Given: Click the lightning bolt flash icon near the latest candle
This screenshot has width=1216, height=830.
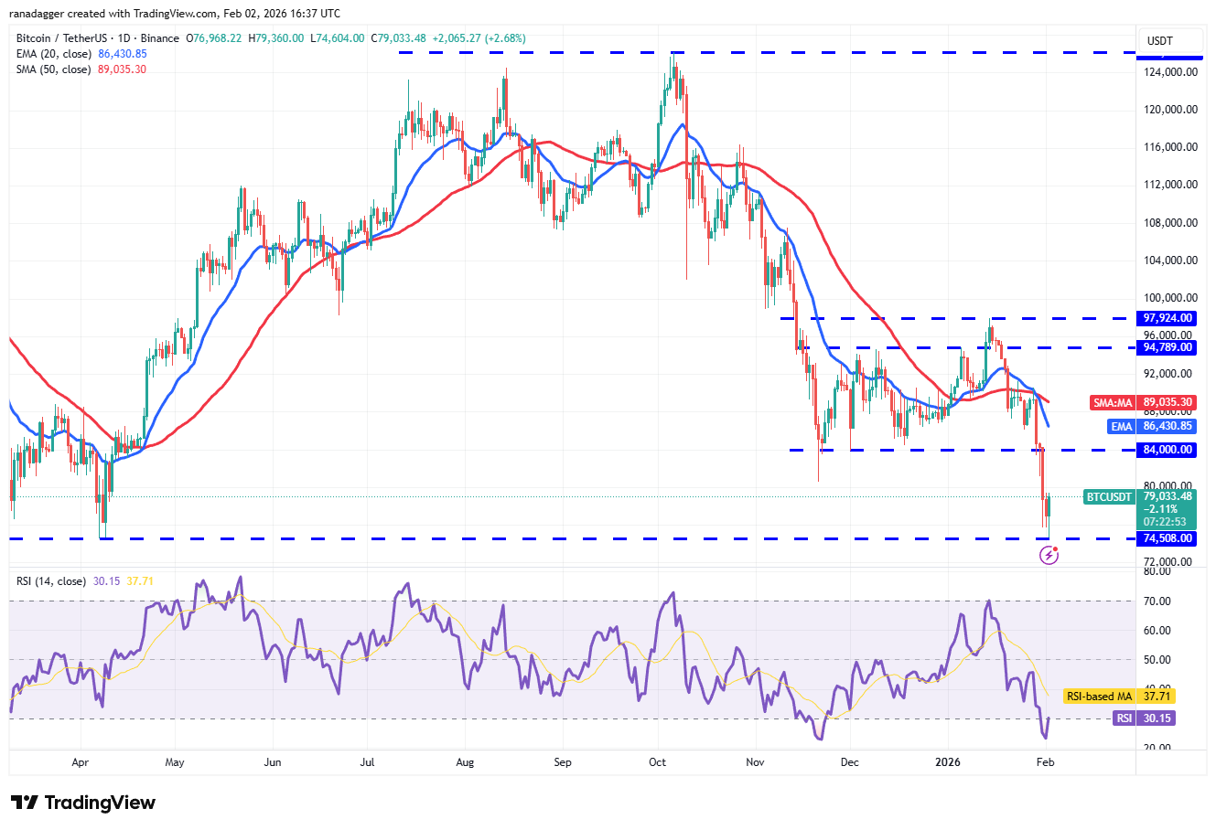Looking at the screenshot, I should (1049, 555).
